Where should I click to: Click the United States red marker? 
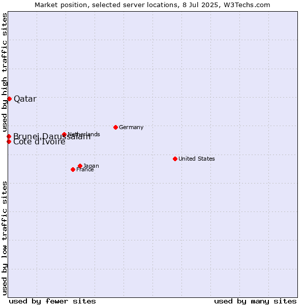click(175, 159)
